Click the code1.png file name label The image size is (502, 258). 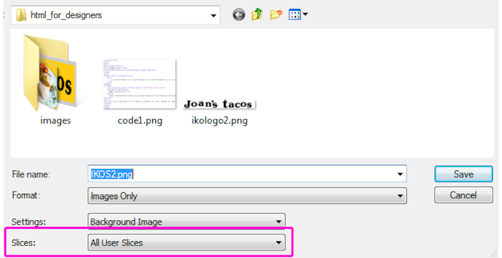click(x=140, y=120)
